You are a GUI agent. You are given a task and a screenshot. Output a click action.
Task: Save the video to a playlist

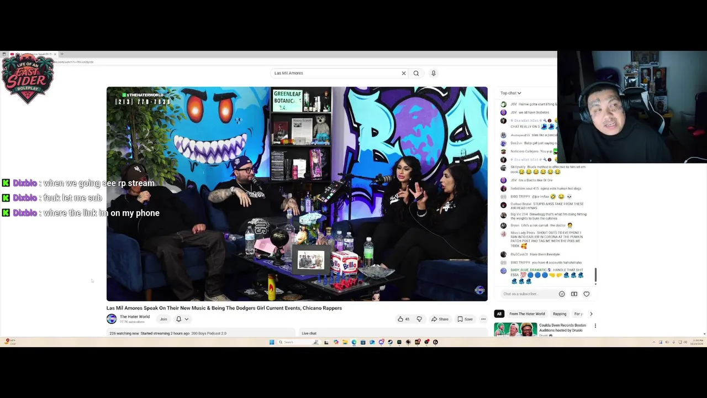[x=465, y=319]
